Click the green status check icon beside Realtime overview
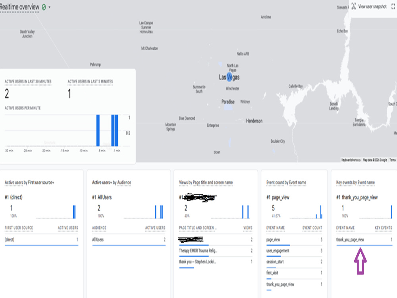 (x=44, y=7)
